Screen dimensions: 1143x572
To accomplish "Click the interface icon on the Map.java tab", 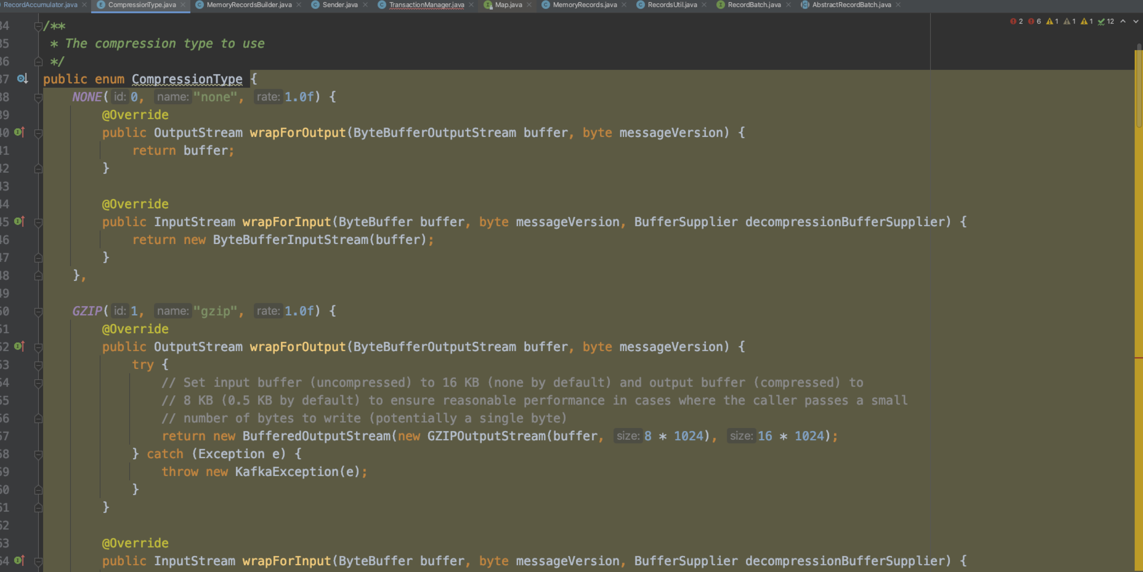I will pos(488,5).
